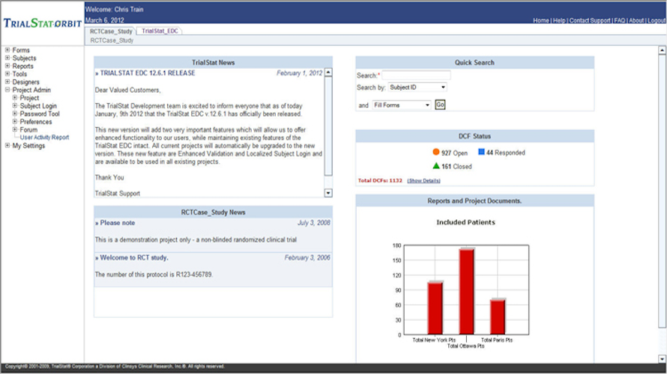The height and width of the screenshot is (374, 667).
Task: Collapse the Project Admin tree node
Action: [x=7, y=90]
